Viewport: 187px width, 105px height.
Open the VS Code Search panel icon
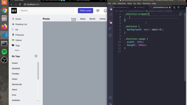click(x=110, y=15)
